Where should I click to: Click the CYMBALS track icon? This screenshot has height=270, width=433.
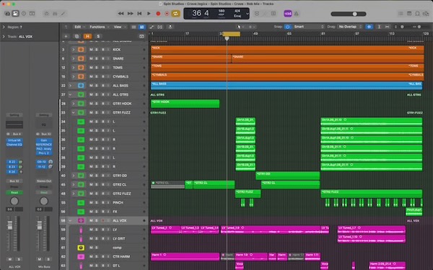(81, 76)
